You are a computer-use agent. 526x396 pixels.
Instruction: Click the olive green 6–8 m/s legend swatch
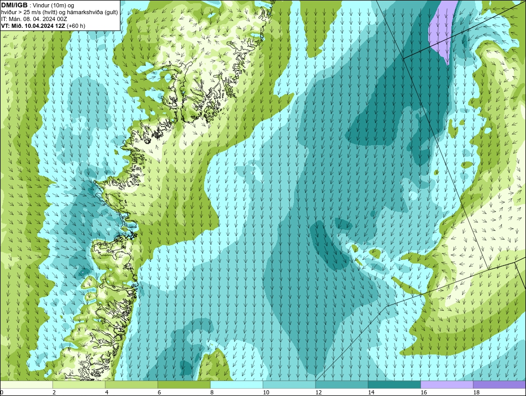(184, 384)
